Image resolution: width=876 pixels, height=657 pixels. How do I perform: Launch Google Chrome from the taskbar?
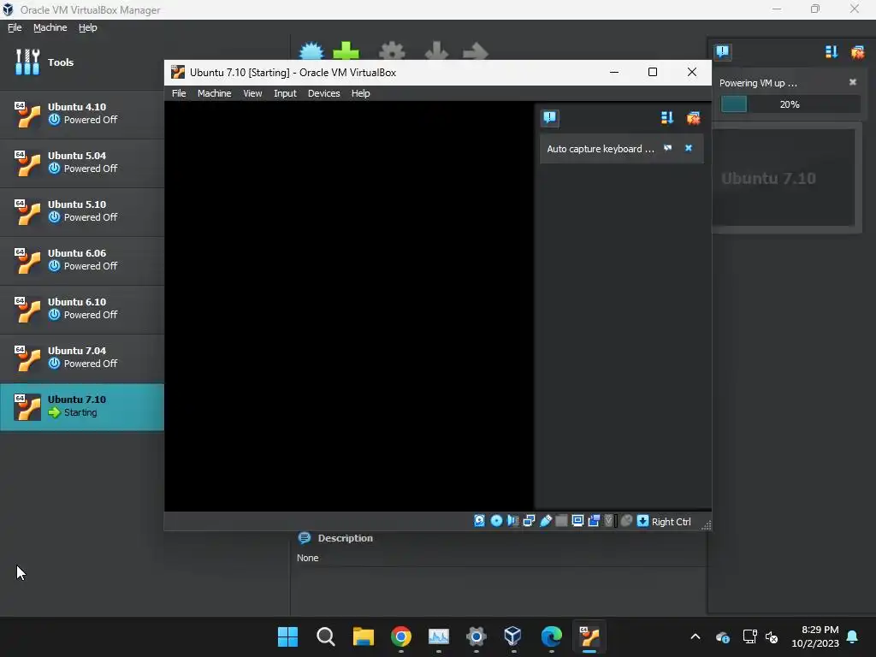(x=400, y=636)
